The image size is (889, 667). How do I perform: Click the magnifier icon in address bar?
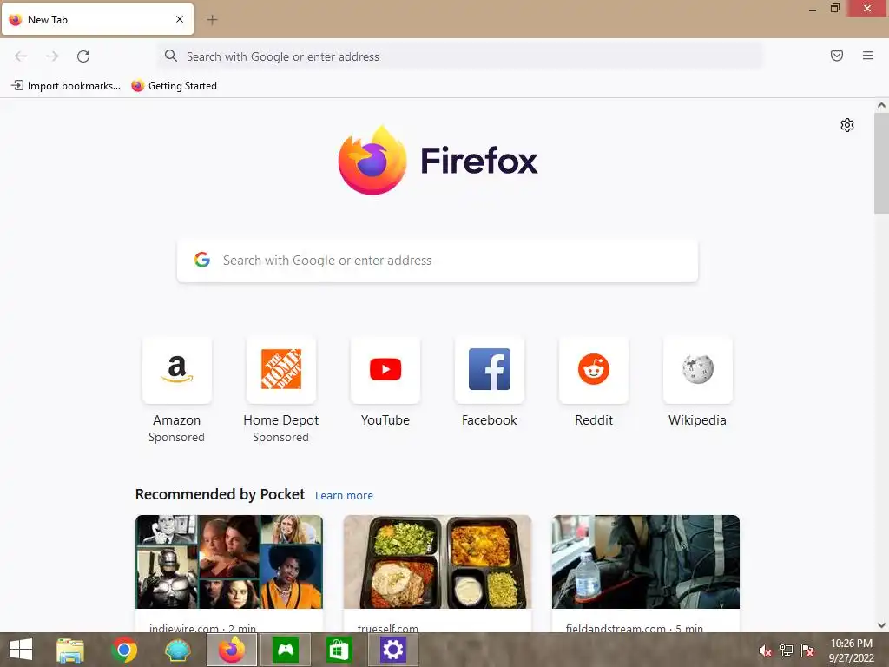tap(171, 56)
